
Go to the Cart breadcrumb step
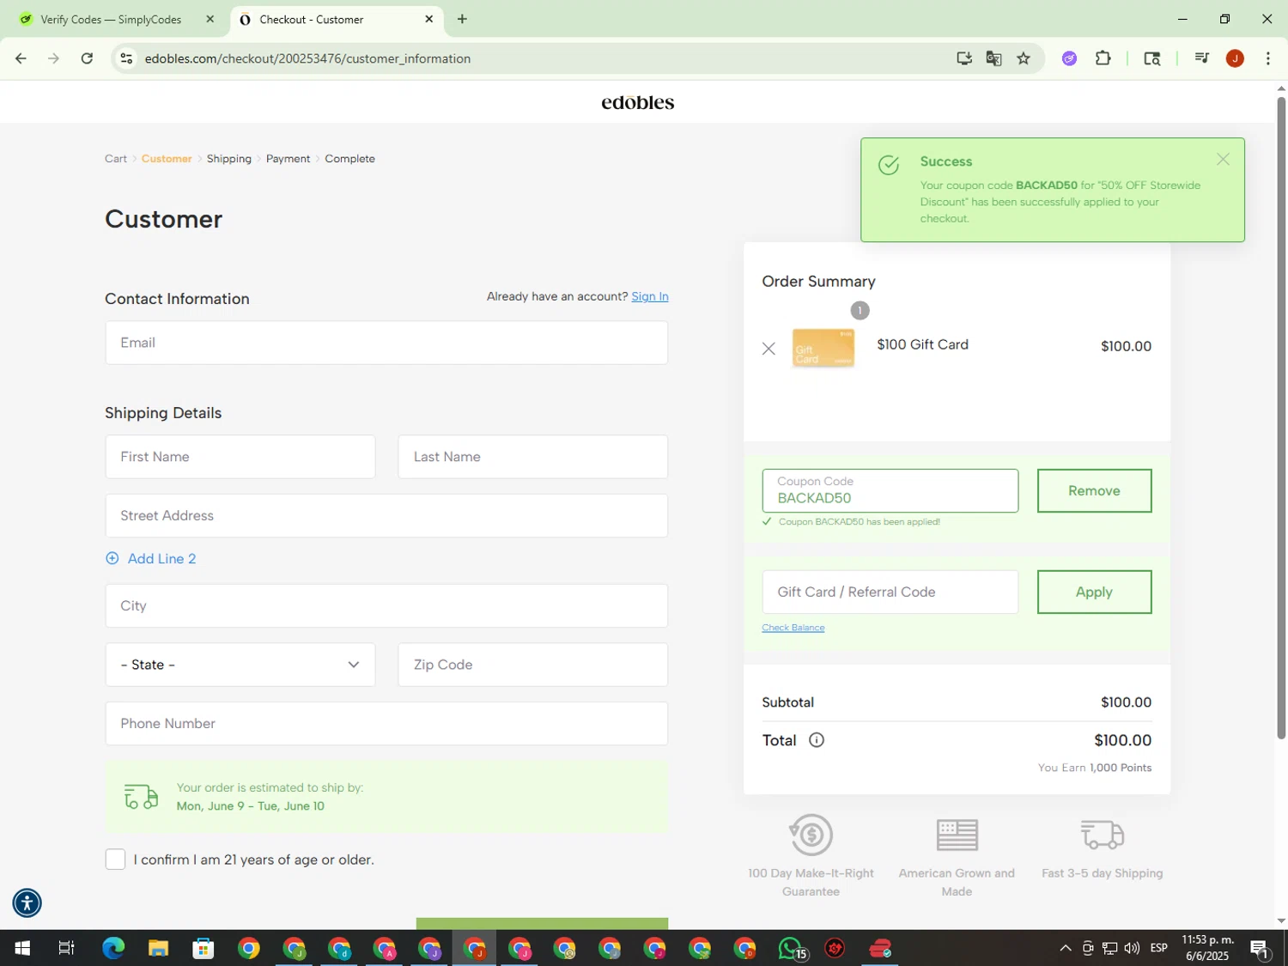coord(116,159)
